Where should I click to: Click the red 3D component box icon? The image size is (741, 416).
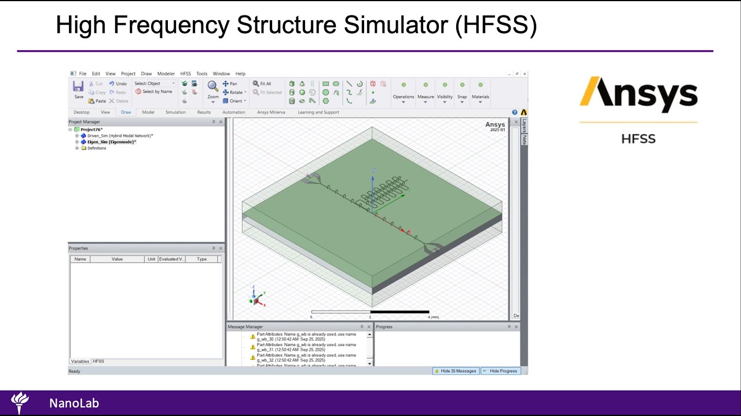373,84
